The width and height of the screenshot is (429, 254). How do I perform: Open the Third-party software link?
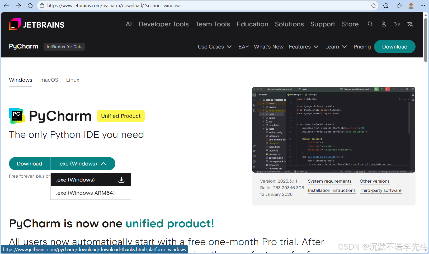pos(381,190)
